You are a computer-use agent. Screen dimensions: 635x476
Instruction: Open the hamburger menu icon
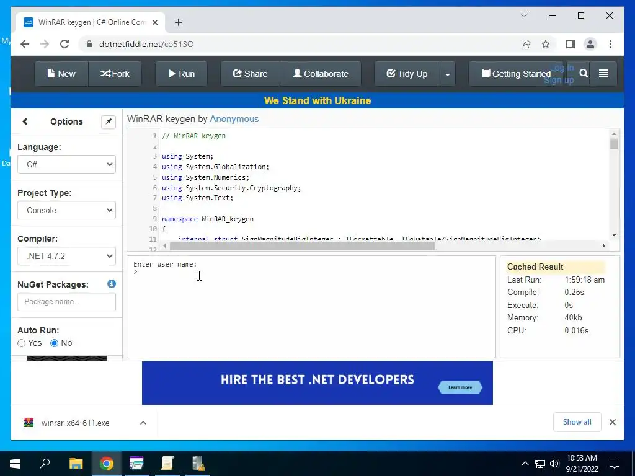coord(603,74)
